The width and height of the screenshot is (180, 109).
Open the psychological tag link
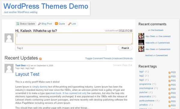coord(146,88)
